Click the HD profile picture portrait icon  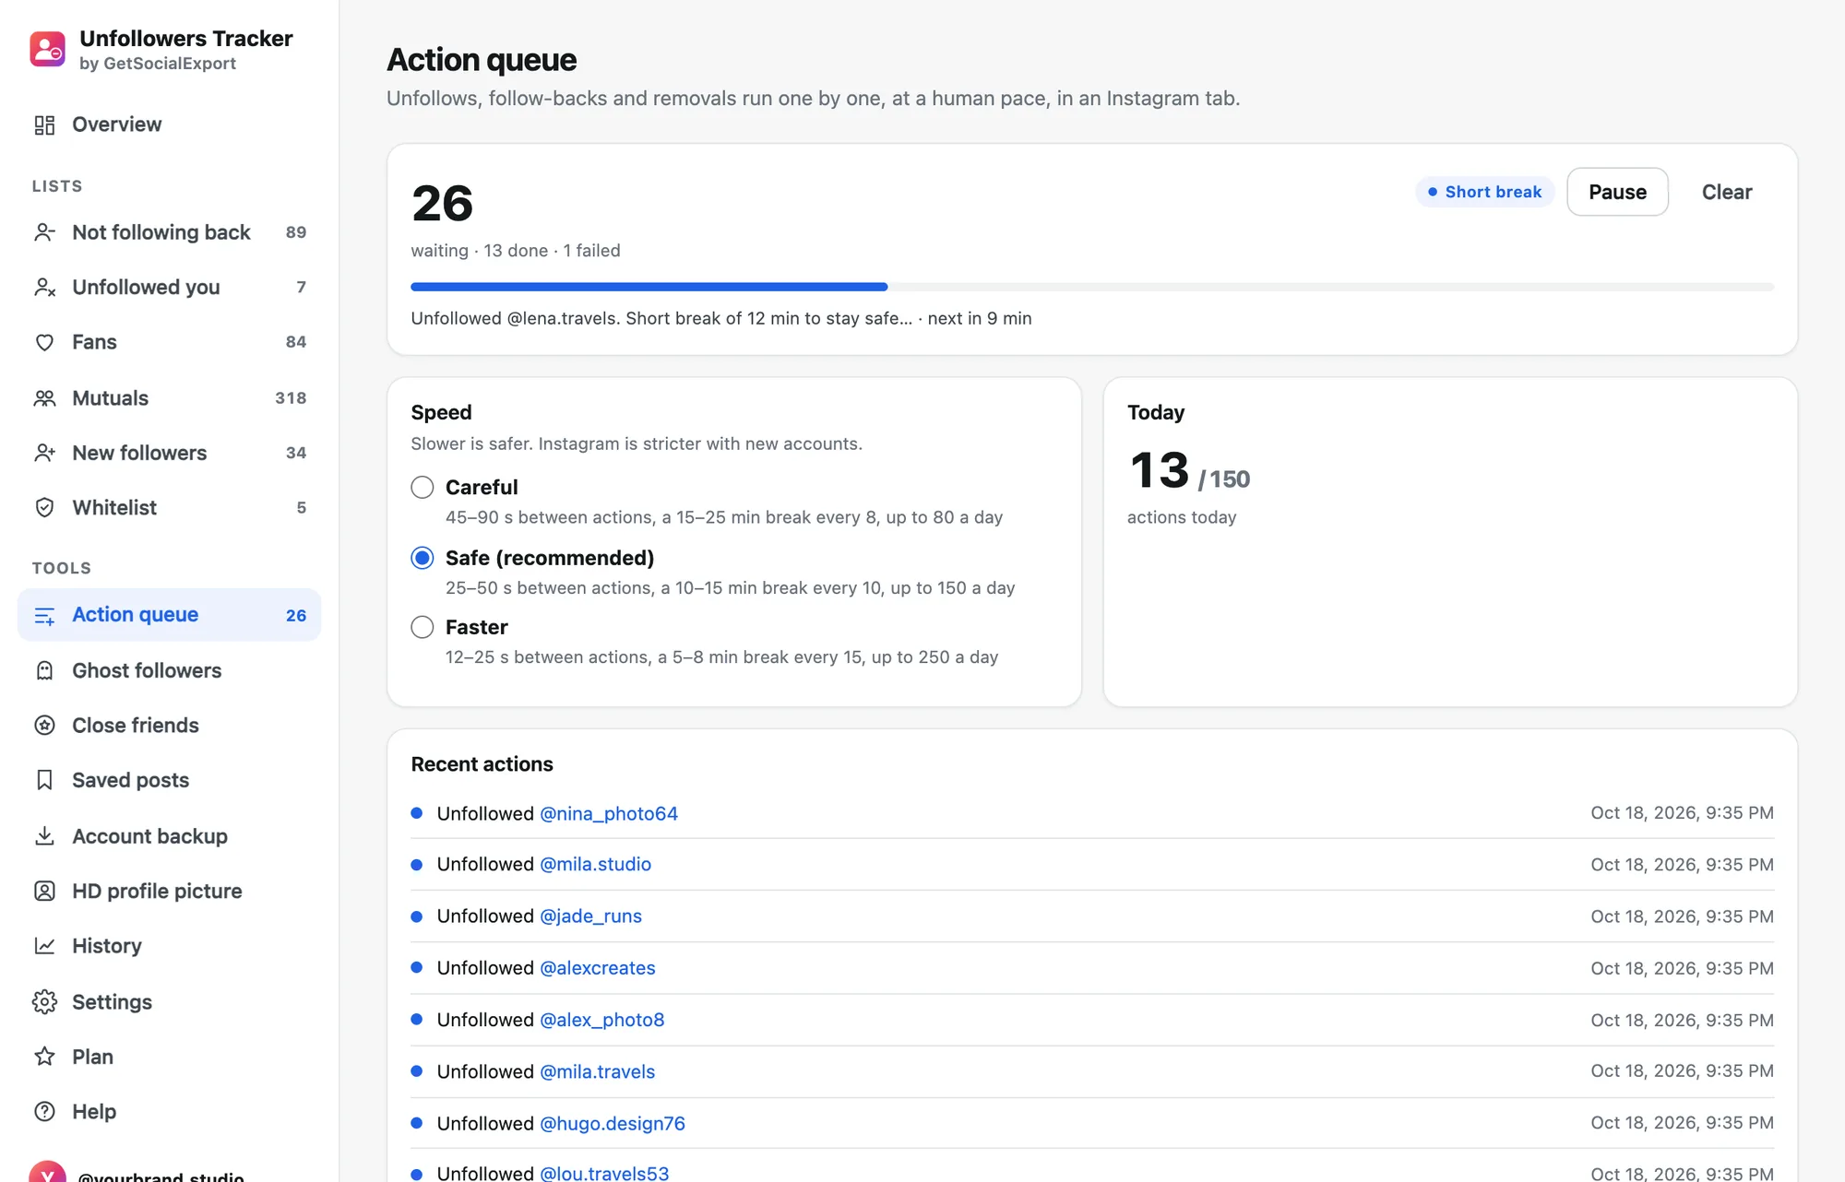coord(44,891)
